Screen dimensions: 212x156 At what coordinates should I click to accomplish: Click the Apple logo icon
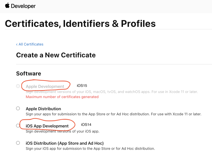pyautogui.click(x=7, y=6)
